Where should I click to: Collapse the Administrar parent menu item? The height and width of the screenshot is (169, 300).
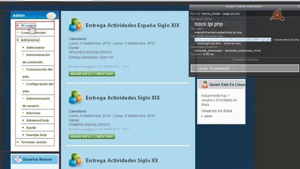click(30, 40)
